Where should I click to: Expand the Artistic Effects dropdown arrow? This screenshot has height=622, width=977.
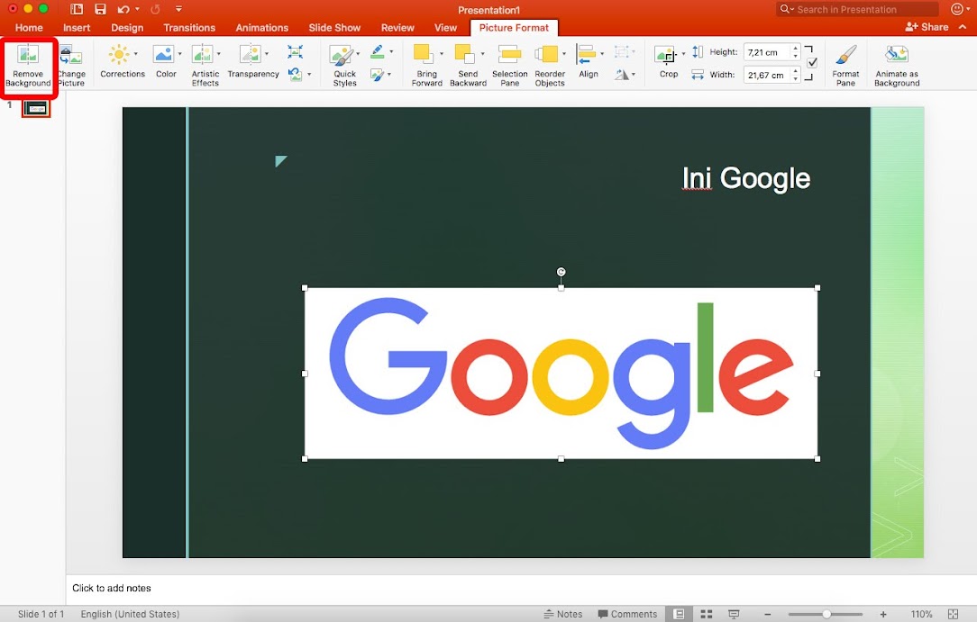tap(219, 54)
